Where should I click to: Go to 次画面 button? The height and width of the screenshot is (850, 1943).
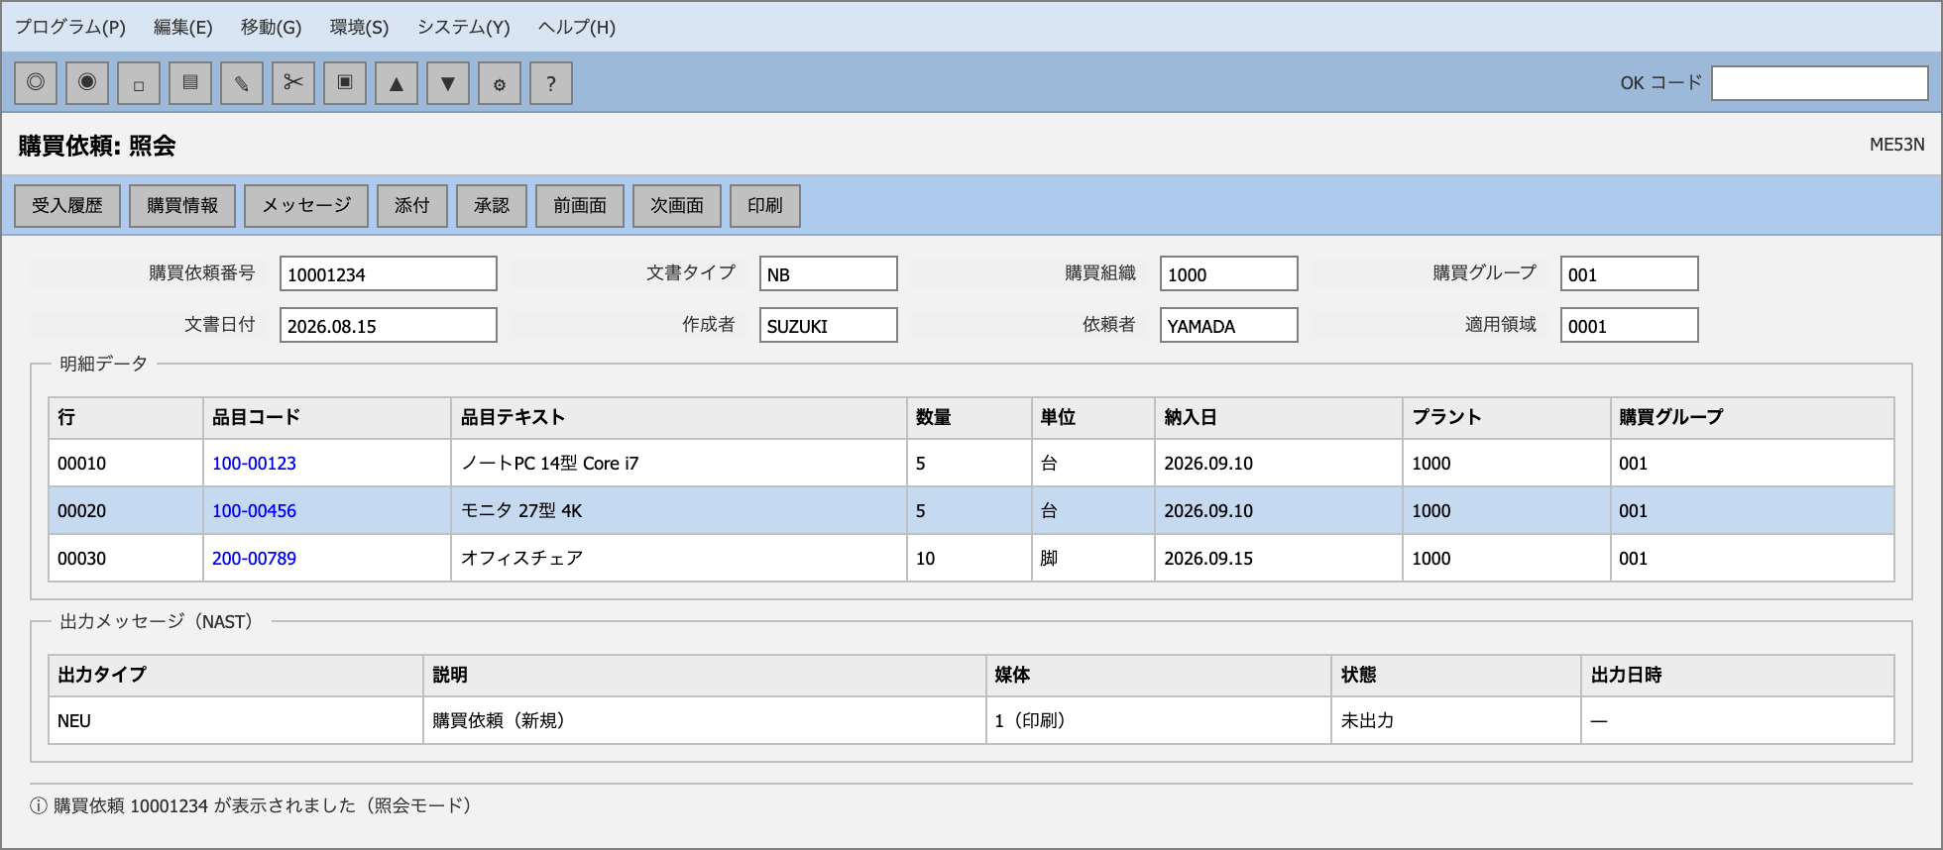coord(677,206)
